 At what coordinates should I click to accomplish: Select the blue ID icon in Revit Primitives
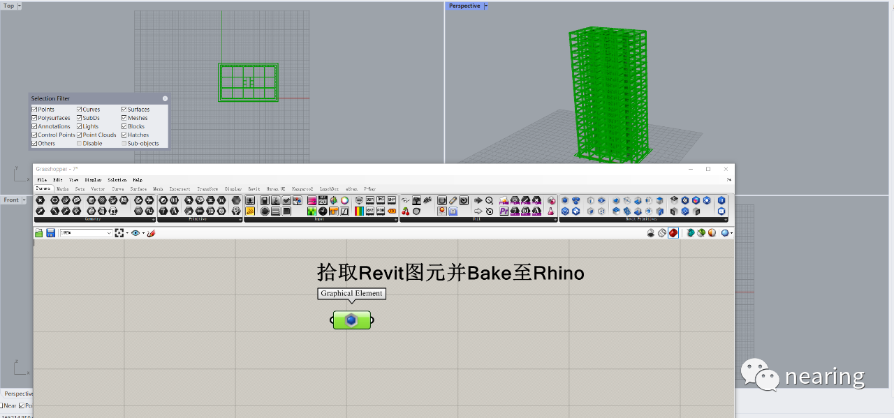coord(721,200)
